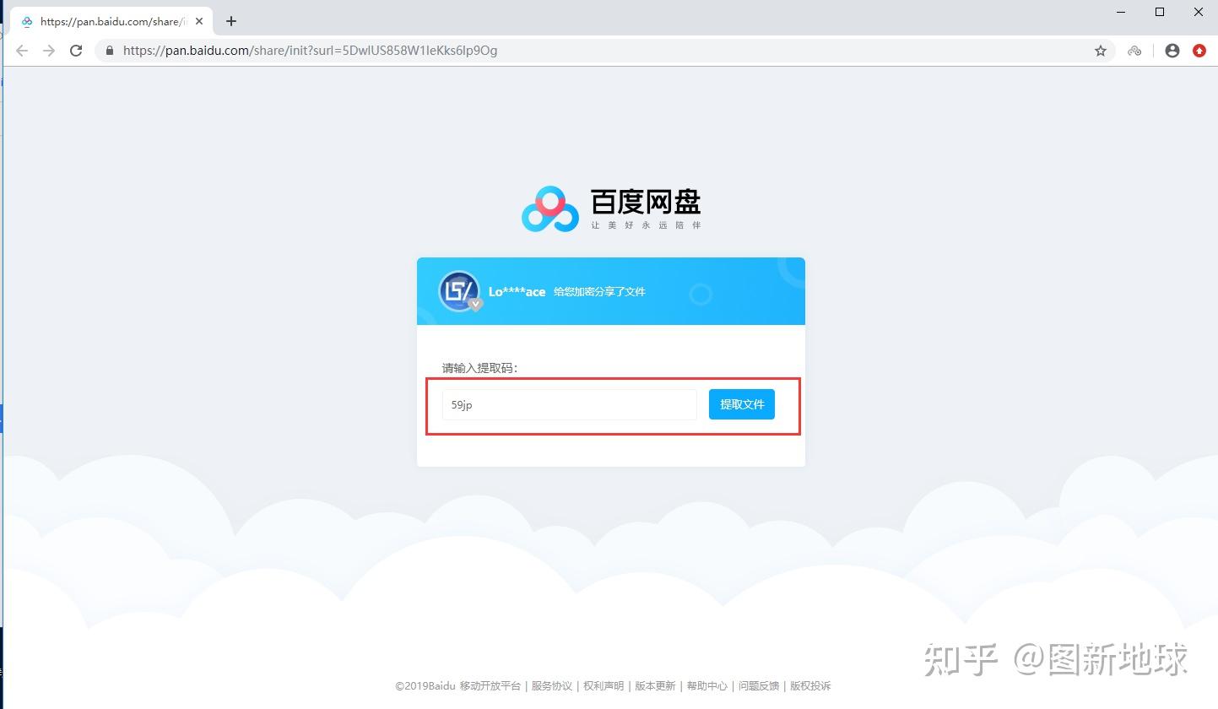The height and width of the screenshot is (709, 1218).
Task: Open the 服务协议 service agreement link
Action: click(x=552, y=685)
